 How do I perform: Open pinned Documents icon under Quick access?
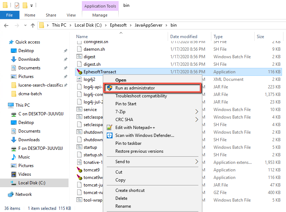(x=14, y=68)
